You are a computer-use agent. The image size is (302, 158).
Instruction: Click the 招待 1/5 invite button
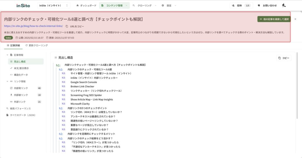coord(241,5)
